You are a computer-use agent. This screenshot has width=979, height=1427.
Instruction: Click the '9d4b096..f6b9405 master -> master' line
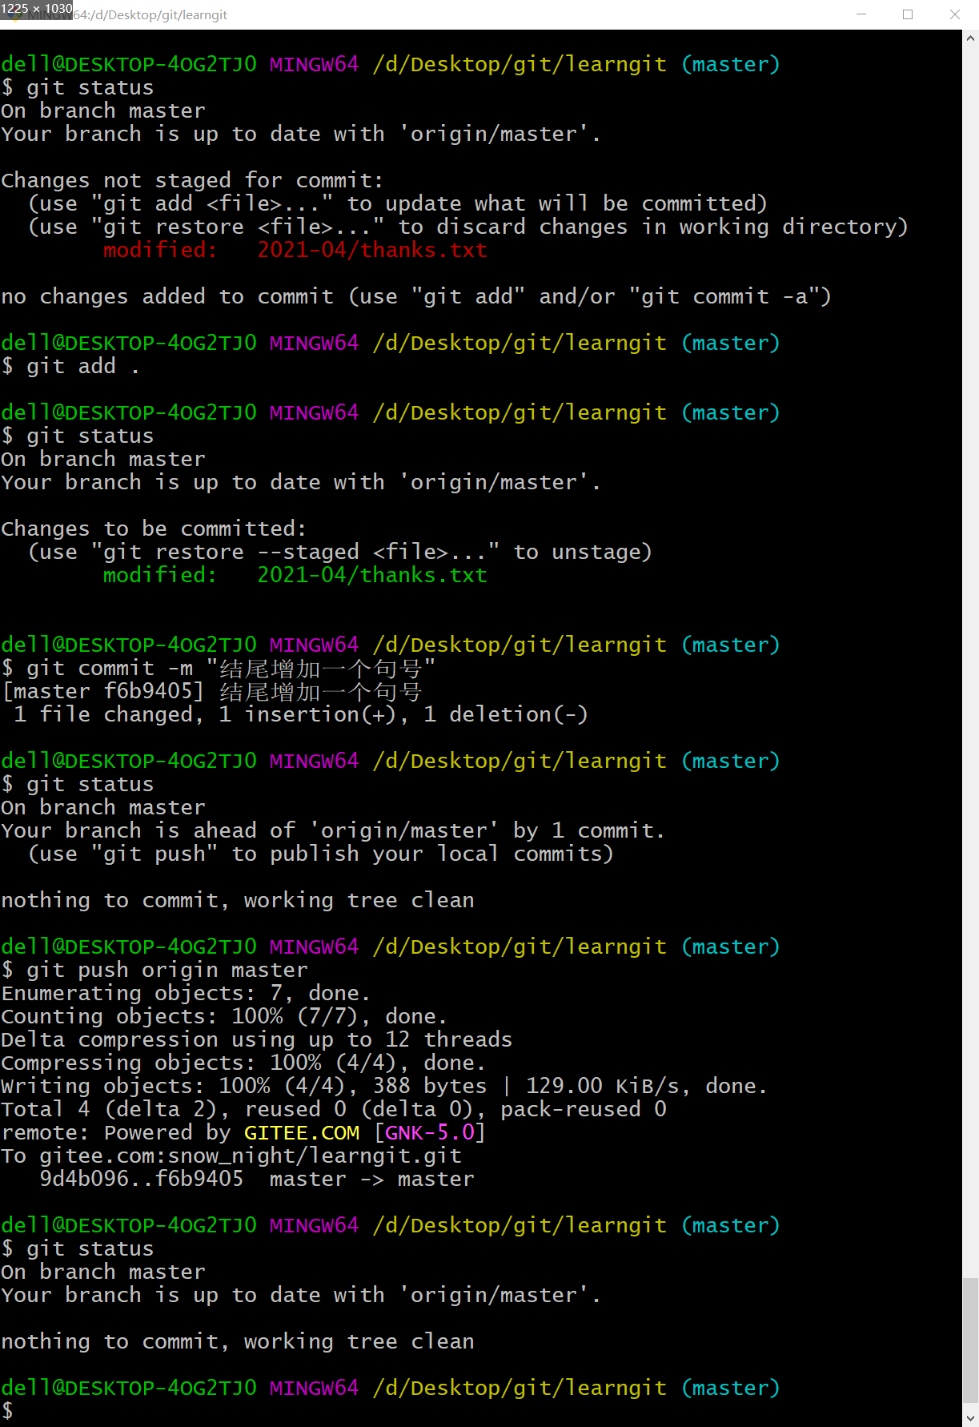pyautogui.click(x=257, y=1179)
